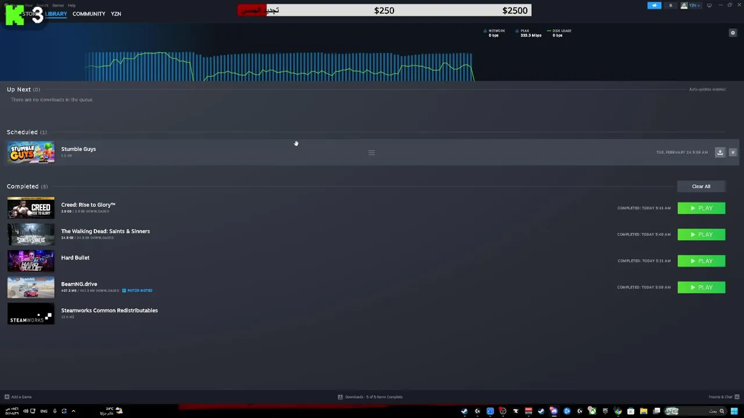Open download settings gear icon
Image resolution: width=744 pixels, height=418 pixels.
pyautogui.click(x=732, y=33)
